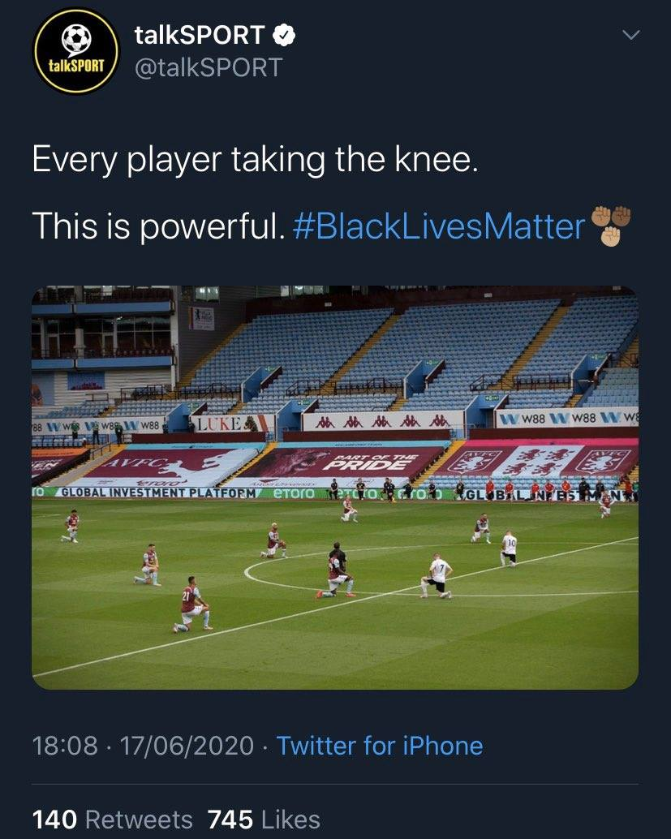Click the raised fists emoji
This screenshot has width=671, height=839.
(611, 226)
